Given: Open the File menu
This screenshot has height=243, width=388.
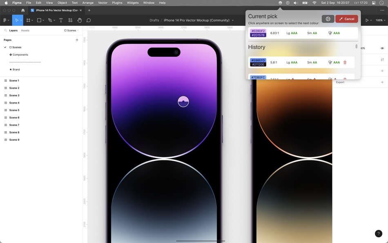Looking at the screenshot, I should pos(29,3).
